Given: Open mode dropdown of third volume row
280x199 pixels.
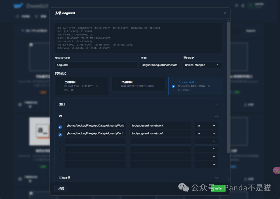Looking at the screenshot, I should [x=206, y=141].
